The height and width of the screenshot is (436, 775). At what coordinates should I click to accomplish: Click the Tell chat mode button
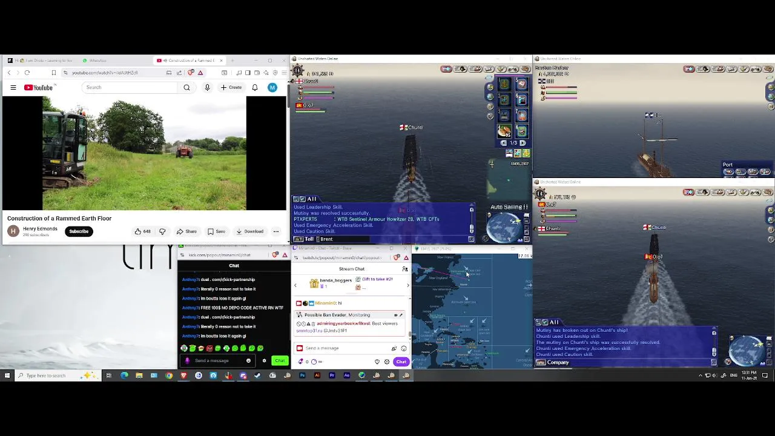(x=305, y=239)
